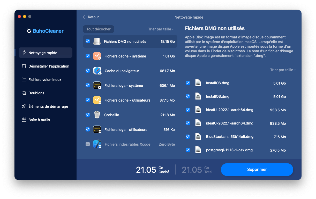Viewport: 316px width, 199px height.
Task: Uncheck the BlueStacks dmg file checkbox
Action: pos(188,136)
